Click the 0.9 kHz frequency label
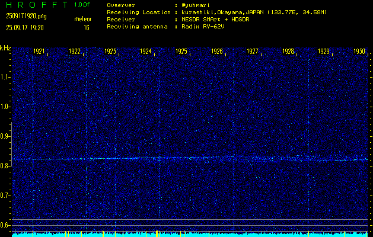Image resolution: width=373 pixels, height=237 pixels. pos(5,136)
